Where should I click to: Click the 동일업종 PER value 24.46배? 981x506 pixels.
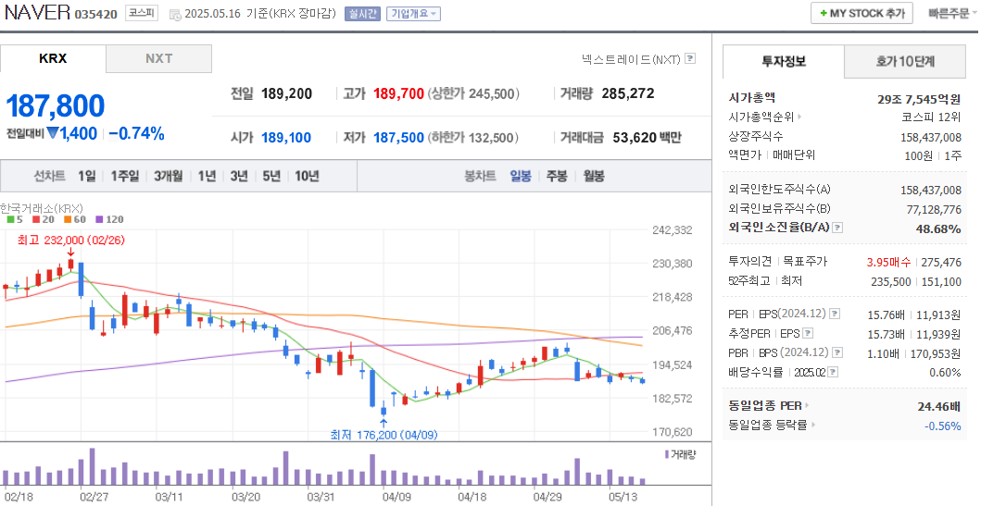[939, 407]
